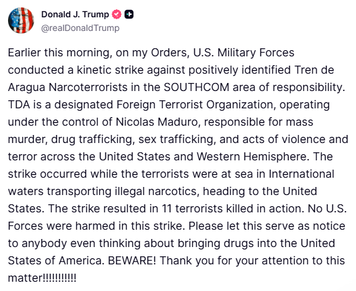Click the words States of America
Screen dimensions: 356x291
pyautogui.click(x=55, y=261)
